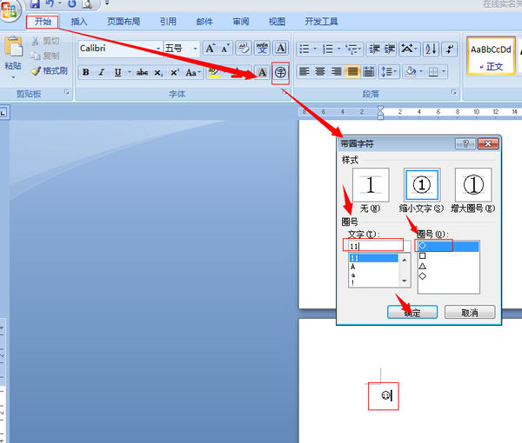This screenshot has height=443, width=522.
Task: Open Chinese layout options button
Action: [409, 50]
